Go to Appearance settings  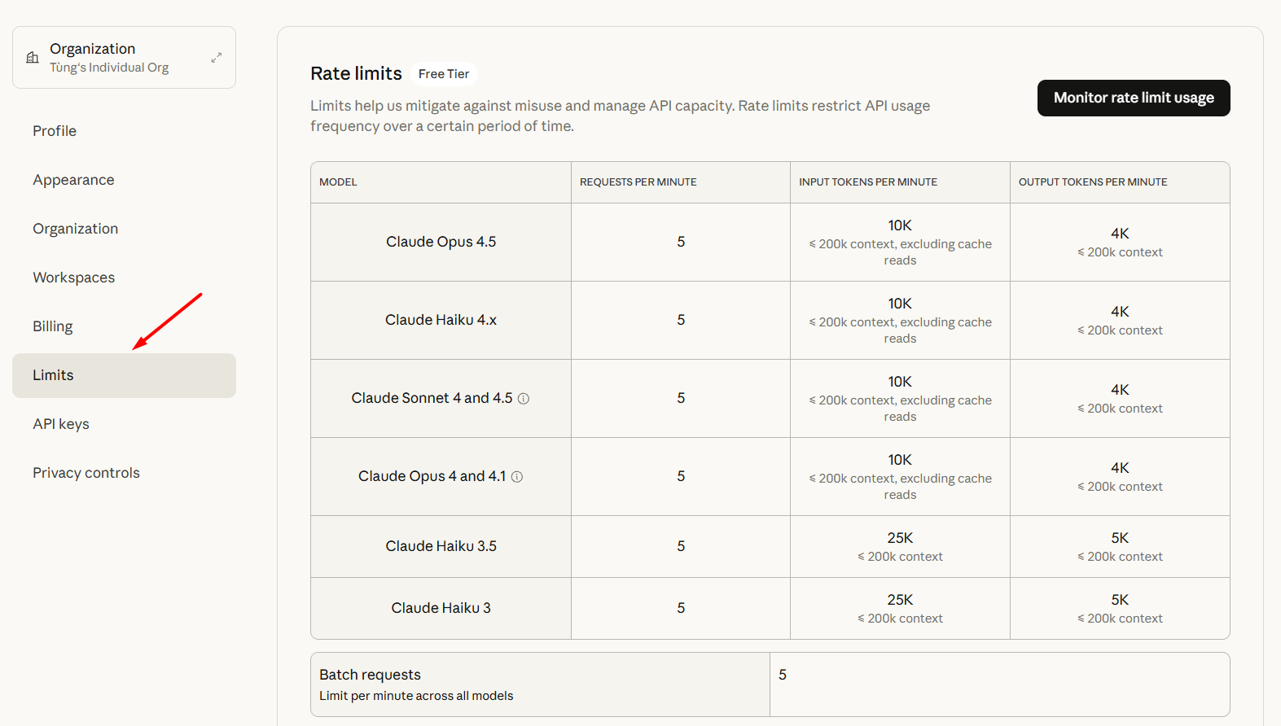73,180
